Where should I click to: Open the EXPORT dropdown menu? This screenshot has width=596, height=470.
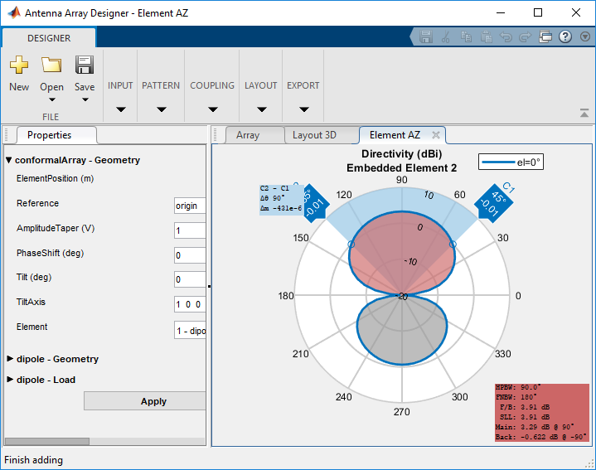303,109
